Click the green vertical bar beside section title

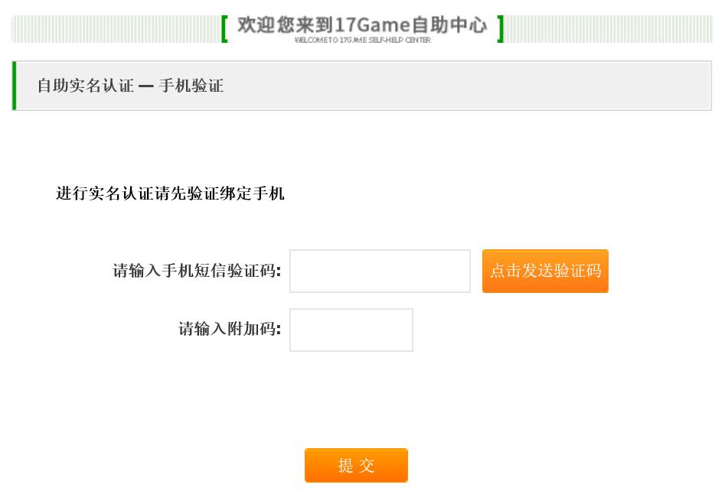pos(14,86)
